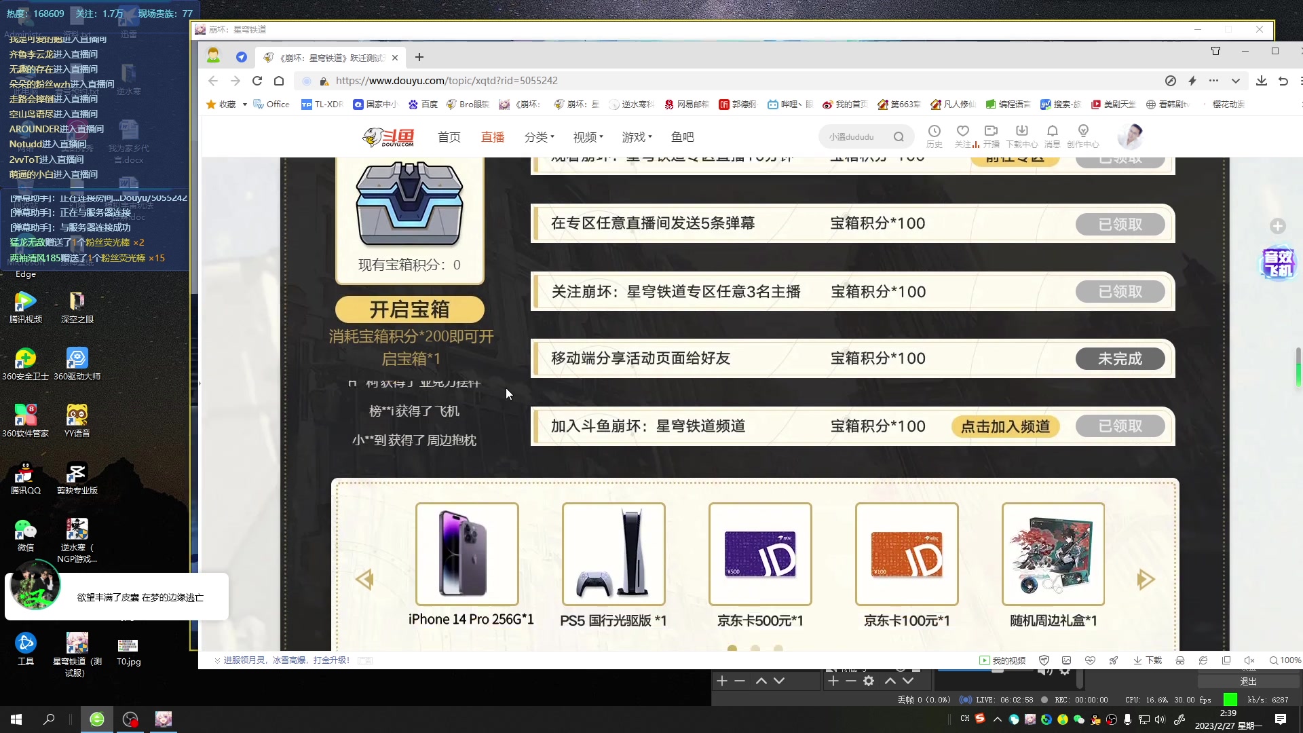This screenshot has height=733, width=1303.
Task: Click the 开启宝箱 button
Action: tap(410, 309)
